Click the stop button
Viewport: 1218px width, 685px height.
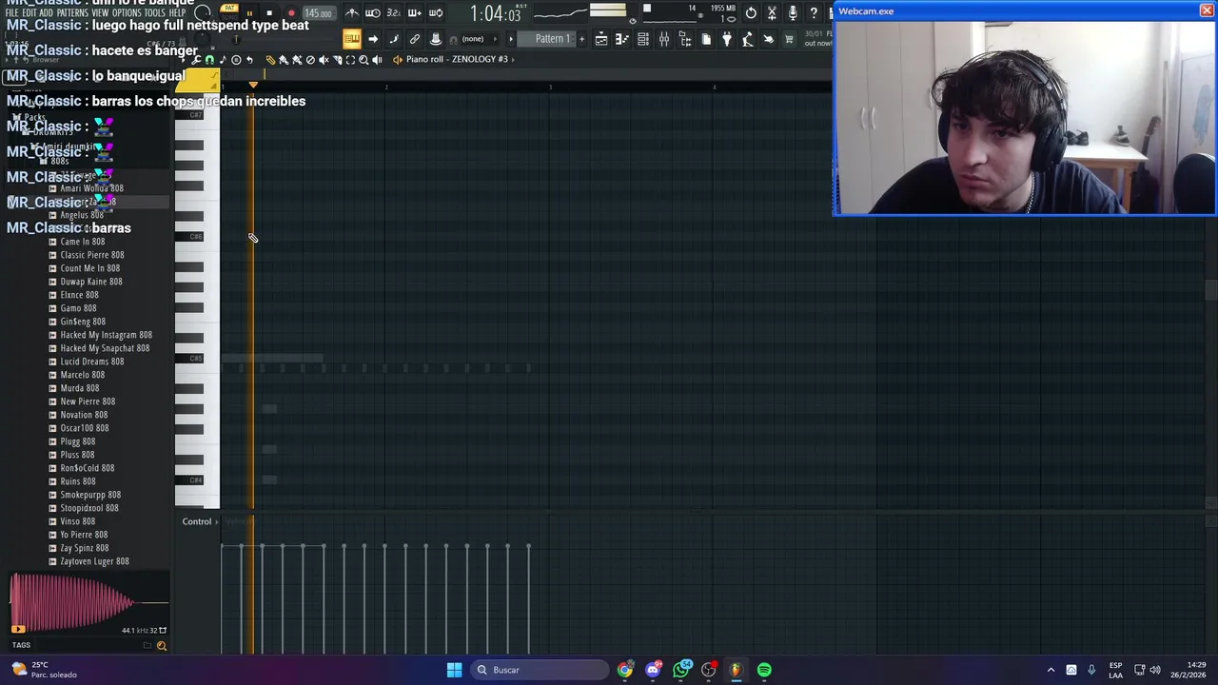pos(269,13)
